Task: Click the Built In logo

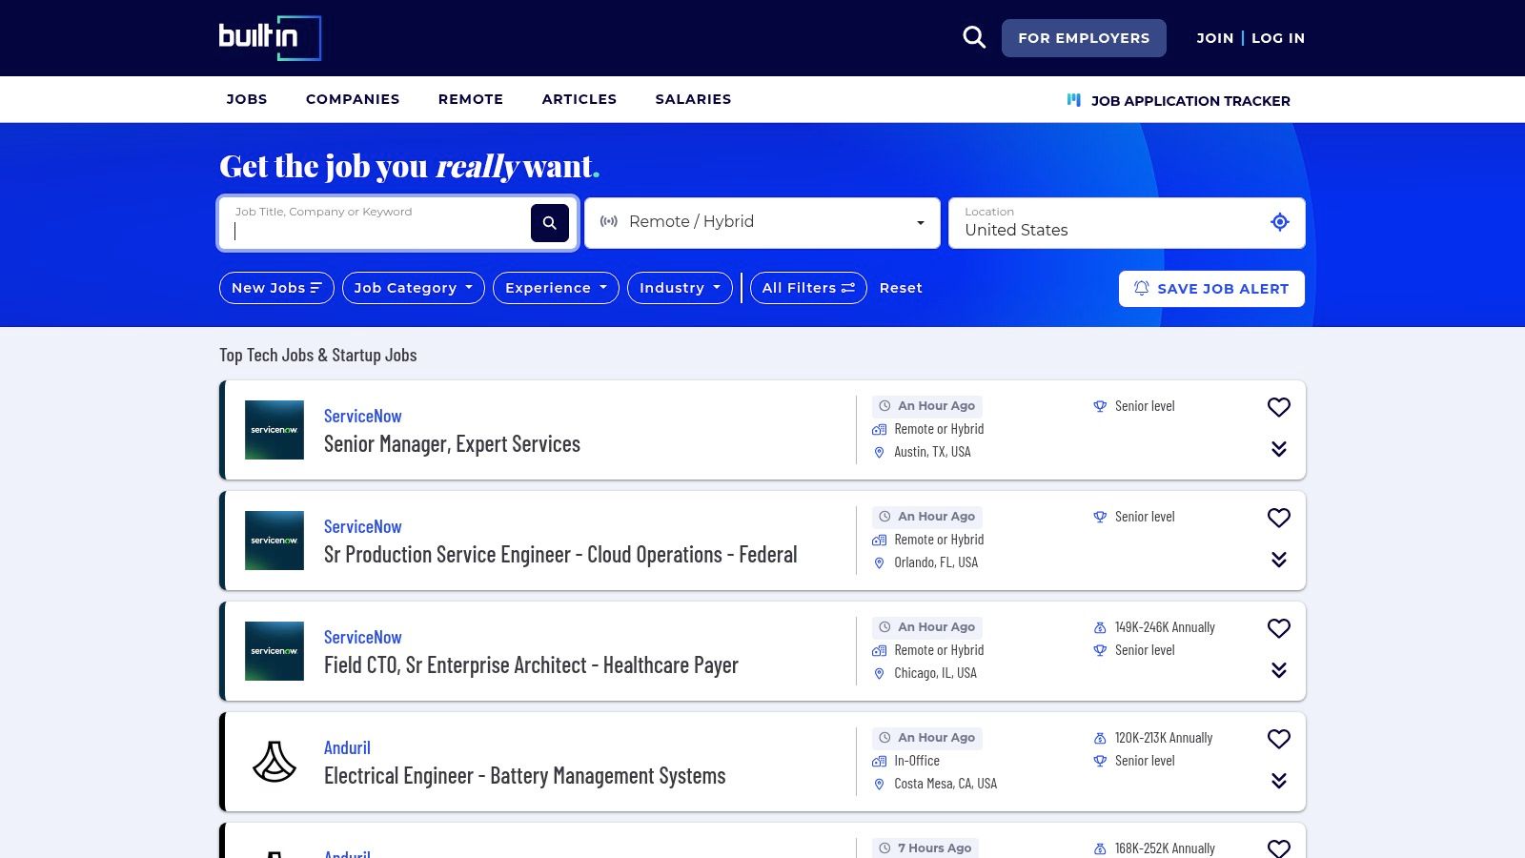Action: [270, 38]
